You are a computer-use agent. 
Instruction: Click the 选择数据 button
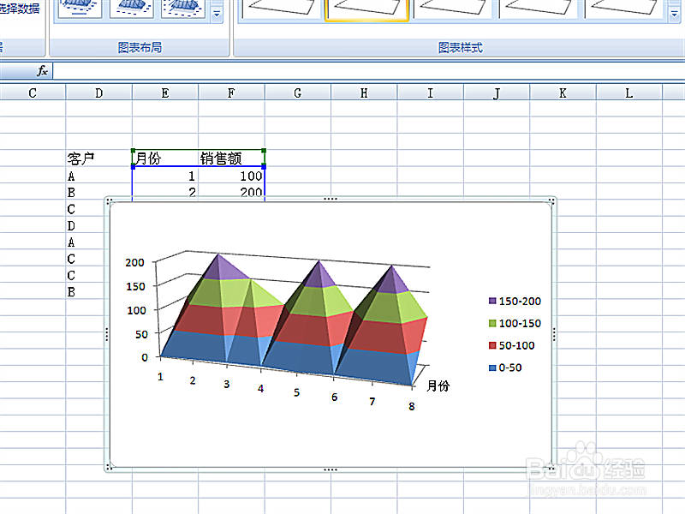click(19, 9)
